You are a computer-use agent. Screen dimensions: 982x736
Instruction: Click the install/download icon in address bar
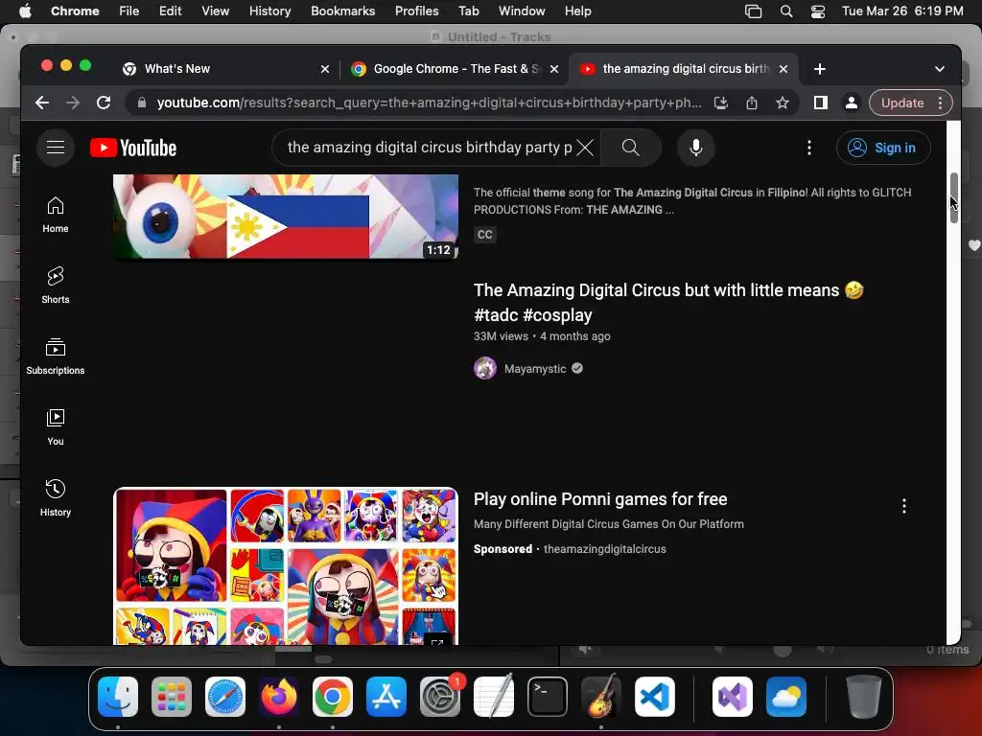point(721,103)
